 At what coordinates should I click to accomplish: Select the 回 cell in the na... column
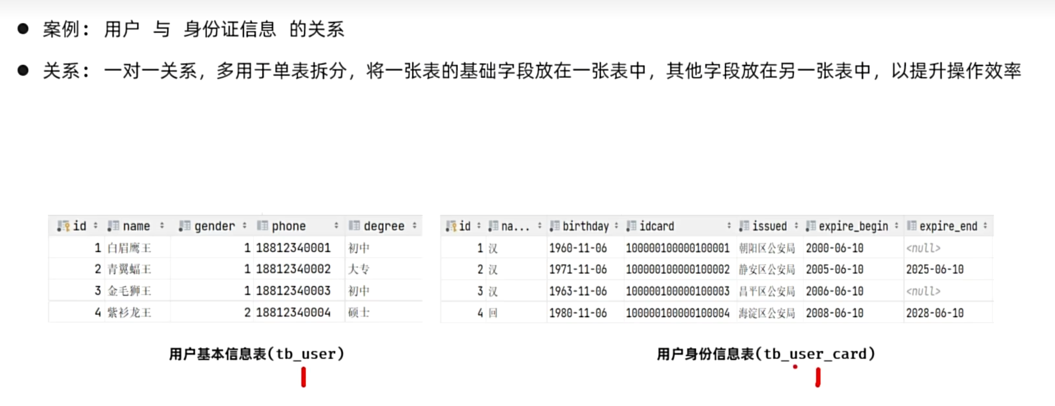(x=493, y=313)
